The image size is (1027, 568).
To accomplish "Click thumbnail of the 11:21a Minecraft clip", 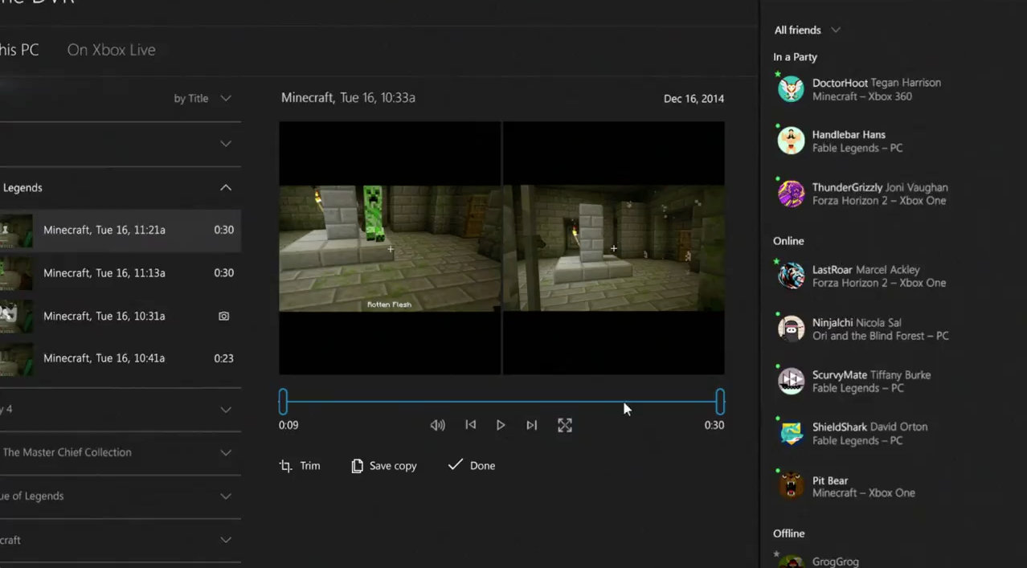I will coord(16,231).
